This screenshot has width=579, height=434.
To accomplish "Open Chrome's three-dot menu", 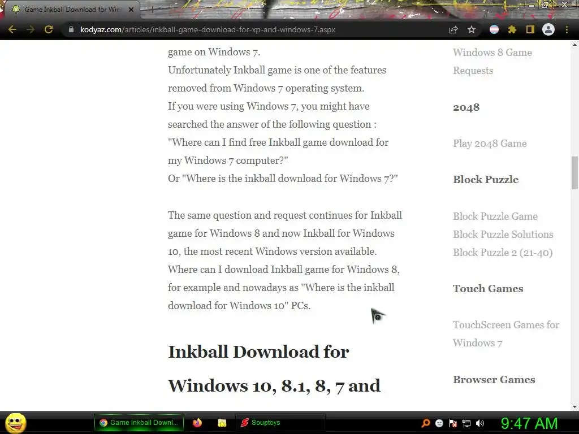I will click(567, 29).
